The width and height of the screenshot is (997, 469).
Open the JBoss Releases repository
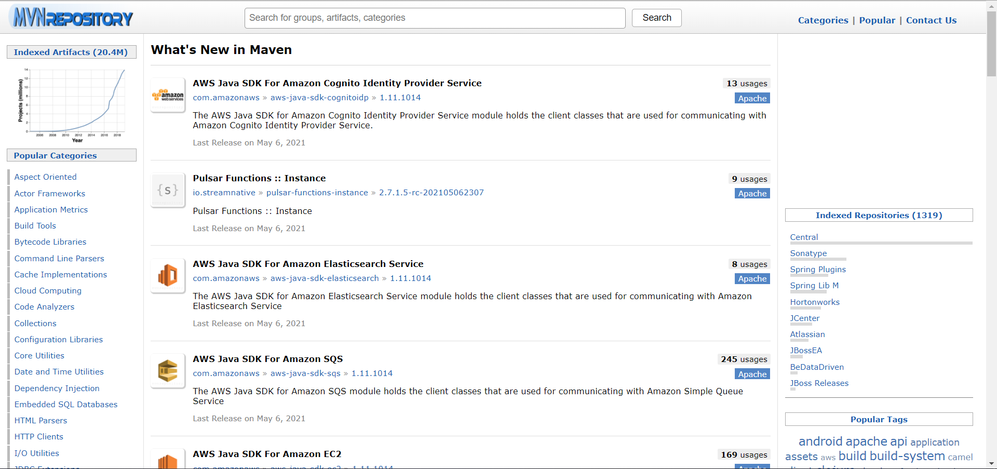pyautogui.click(x=819, y=383)
